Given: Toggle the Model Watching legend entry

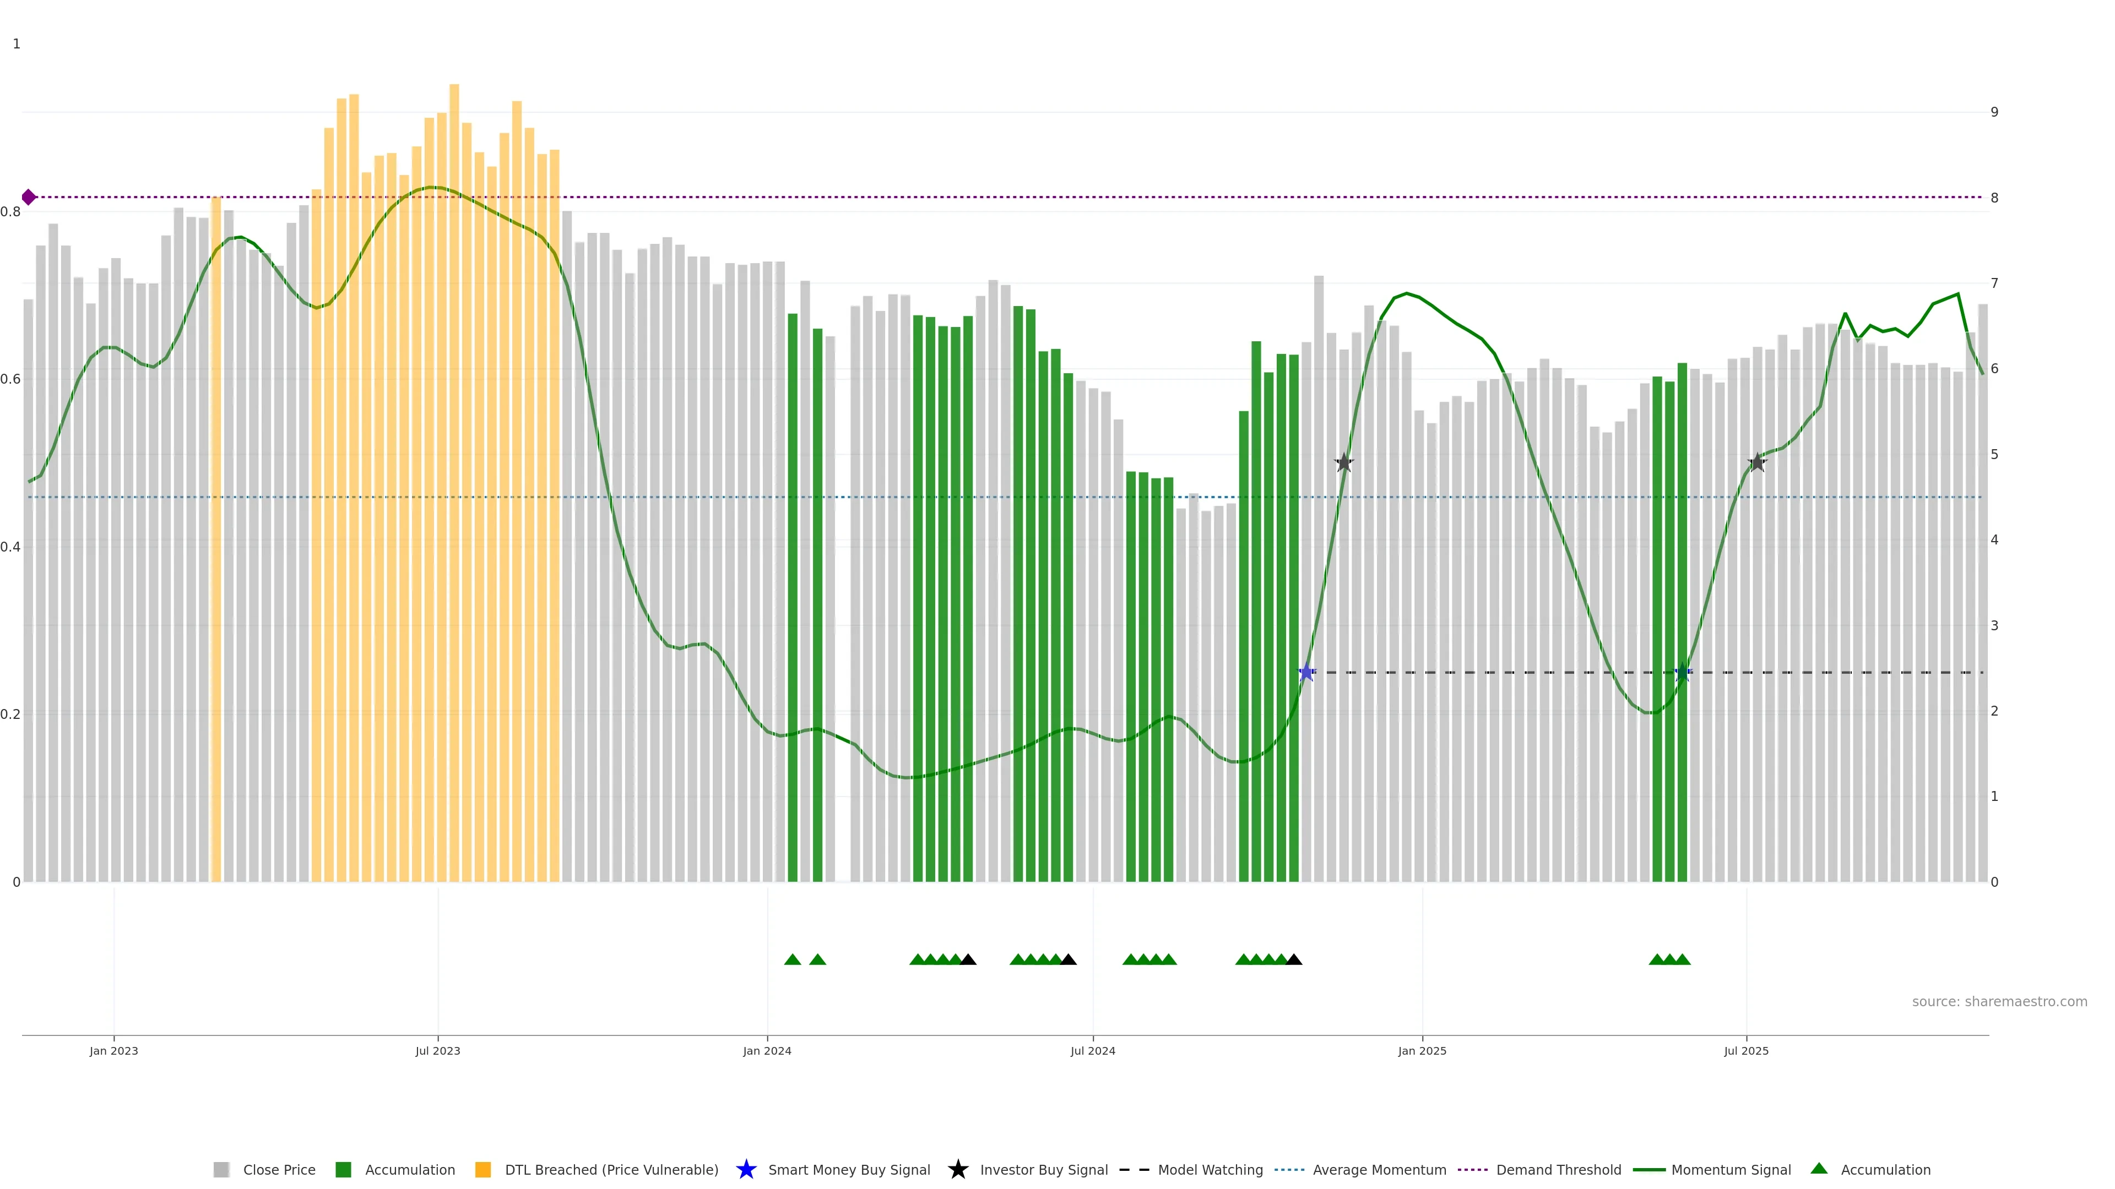Looking at the screenshot, I should pos(1210,1170).
